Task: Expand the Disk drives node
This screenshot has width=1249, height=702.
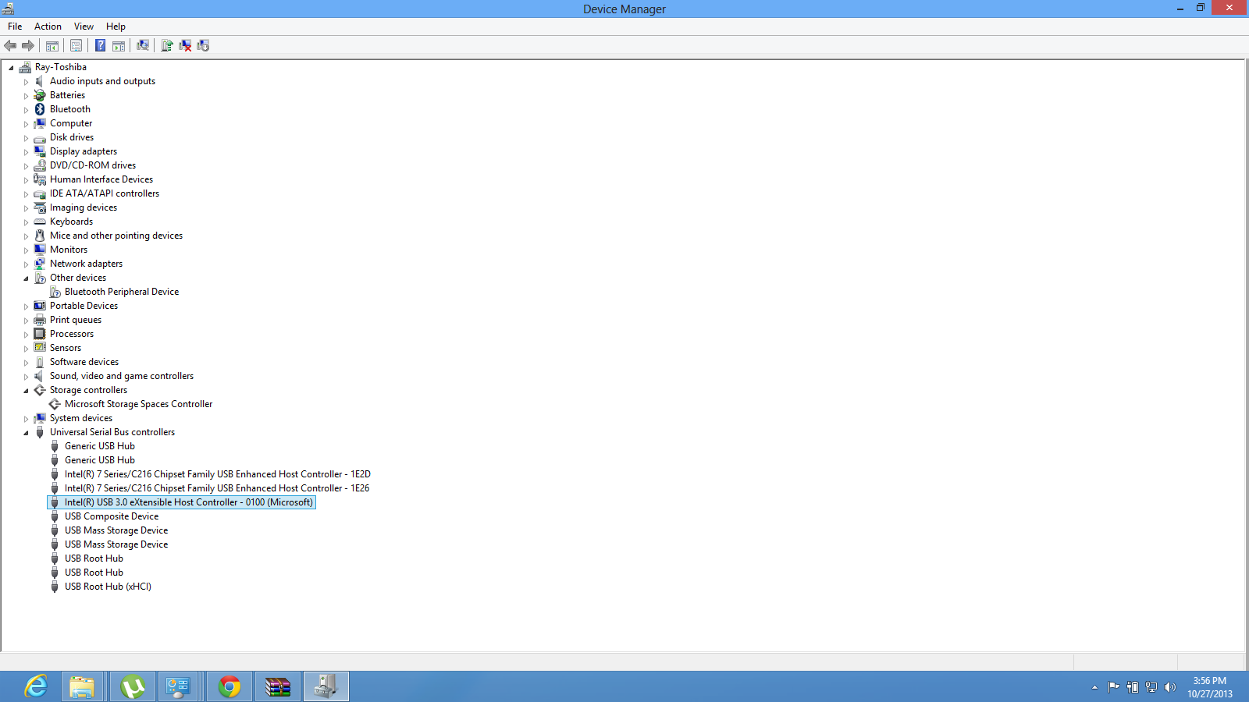Action: pos(26,138)
